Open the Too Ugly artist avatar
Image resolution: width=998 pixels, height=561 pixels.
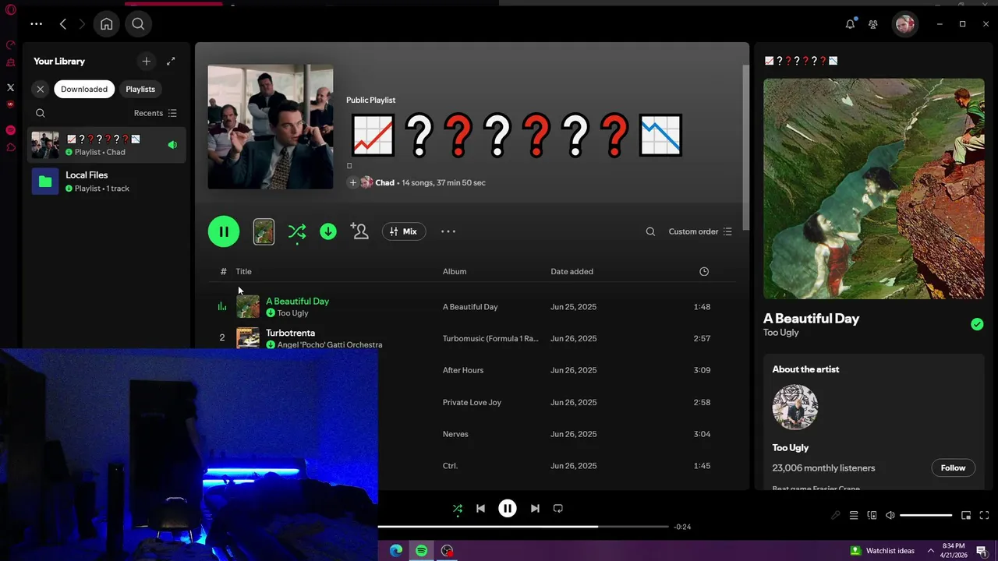point(795,407)
